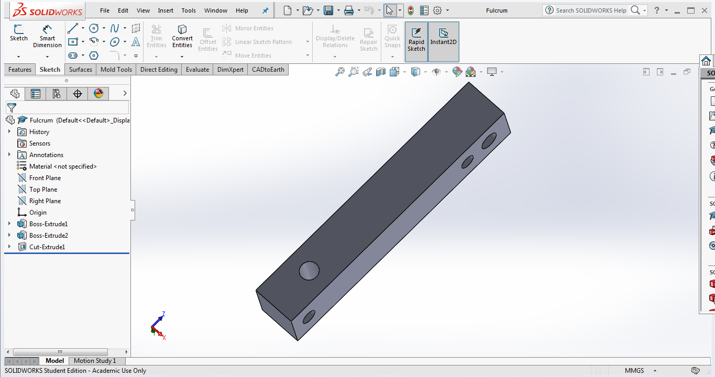Toggle the Select cursor tool
Screen dimensions: 715x377
click(x=389, y=10)
